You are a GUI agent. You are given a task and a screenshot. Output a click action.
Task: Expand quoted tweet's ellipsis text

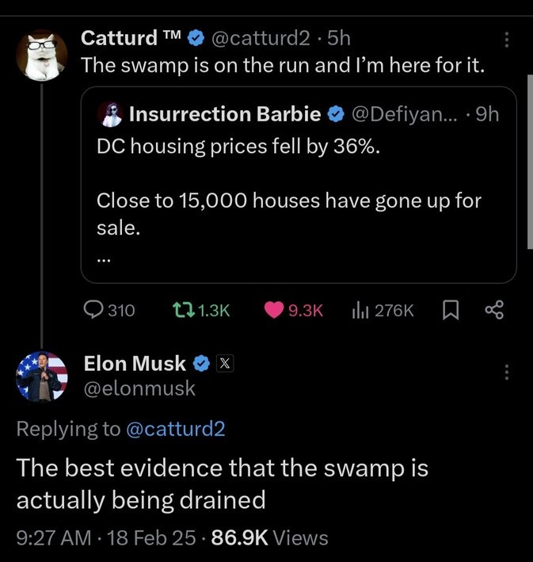point(105,259)
